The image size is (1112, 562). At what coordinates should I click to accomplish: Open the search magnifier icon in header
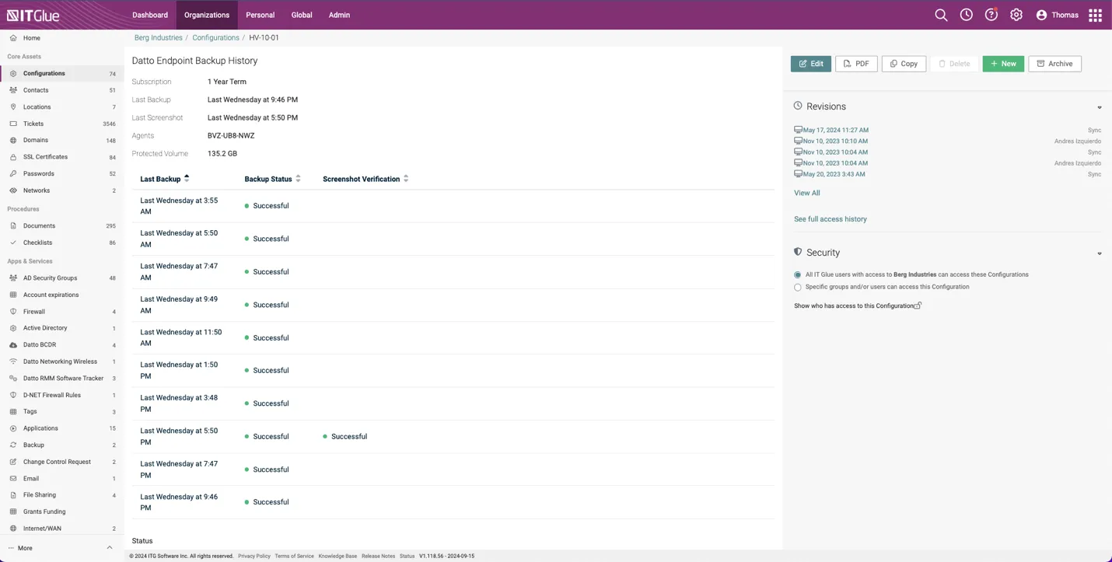tap(941, 15)
